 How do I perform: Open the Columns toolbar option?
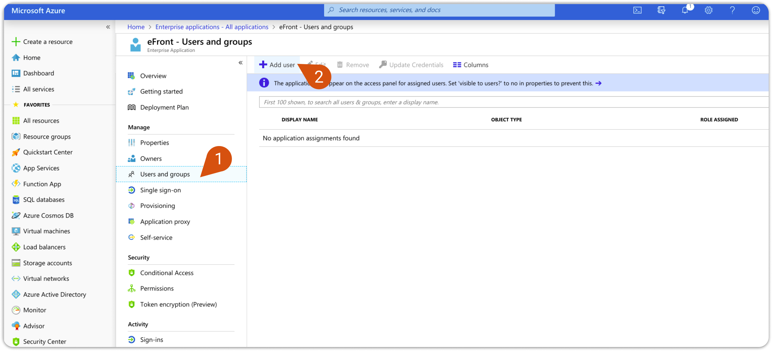click(x=470, y=65)
